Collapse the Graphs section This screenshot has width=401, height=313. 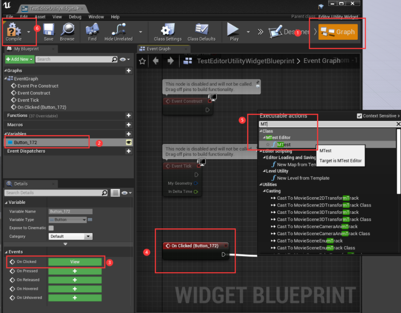coord(6,71)
